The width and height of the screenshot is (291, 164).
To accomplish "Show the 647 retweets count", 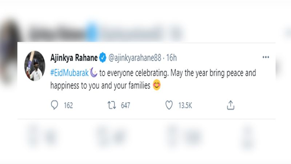I will pyautogui.click(x=125, y=105).
